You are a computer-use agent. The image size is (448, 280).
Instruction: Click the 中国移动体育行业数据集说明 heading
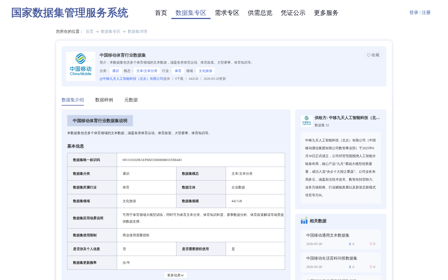[x=100, y=121]
